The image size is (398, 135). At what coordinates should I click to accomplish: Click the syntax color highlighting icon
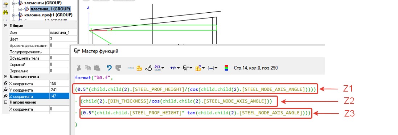tap(226, 68)
